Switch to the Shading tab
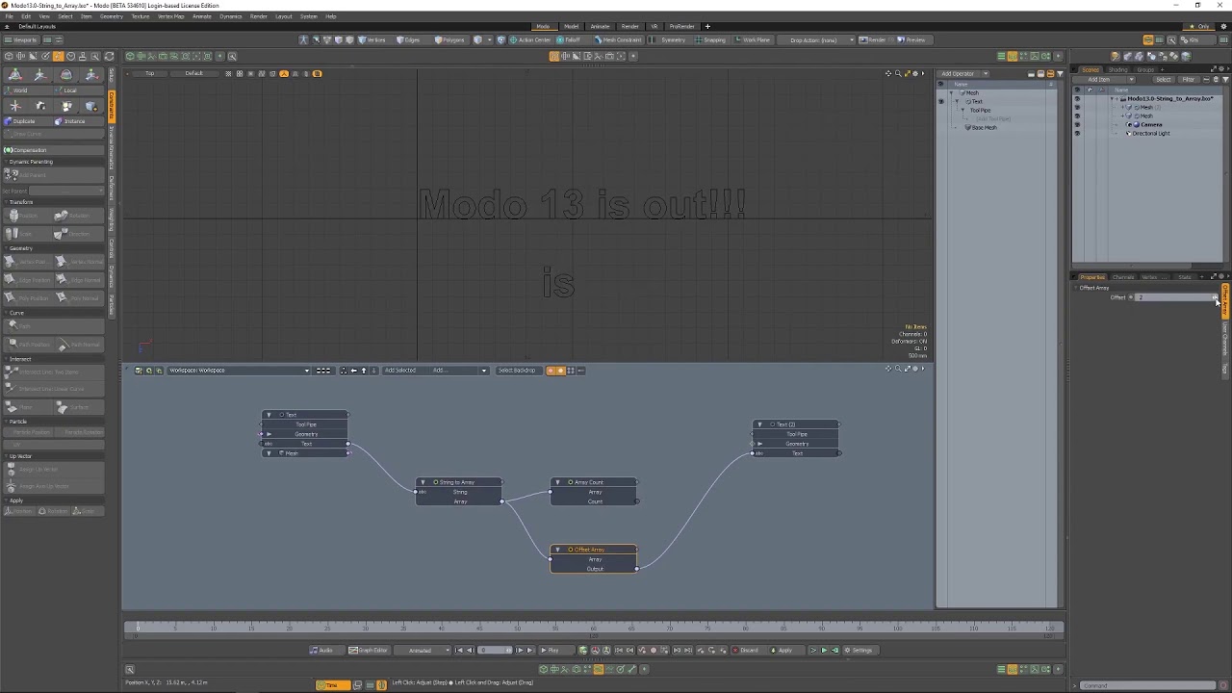This screenshot has height=693, width=1232. point(1118,69)
